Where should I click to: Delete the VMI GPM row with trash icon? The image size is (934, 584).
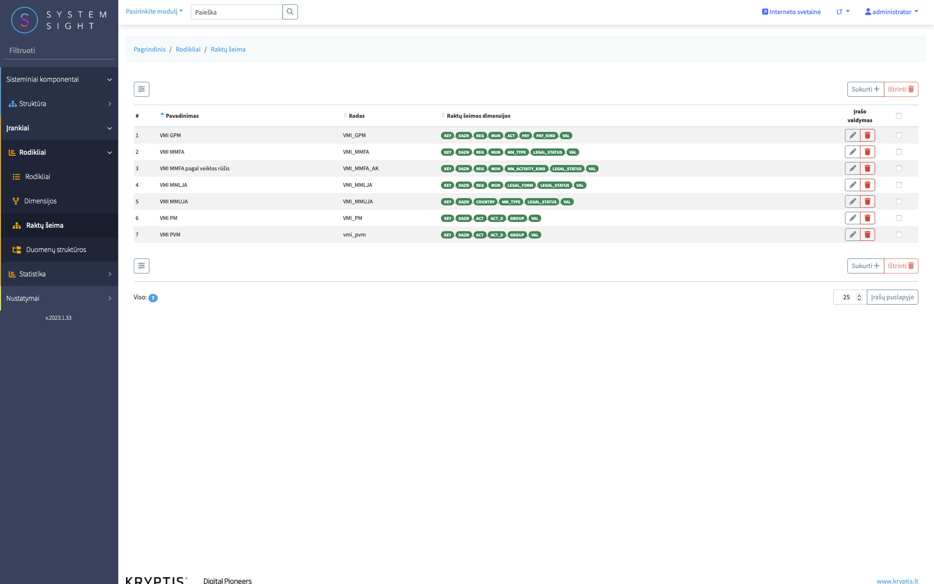point(867,135)
